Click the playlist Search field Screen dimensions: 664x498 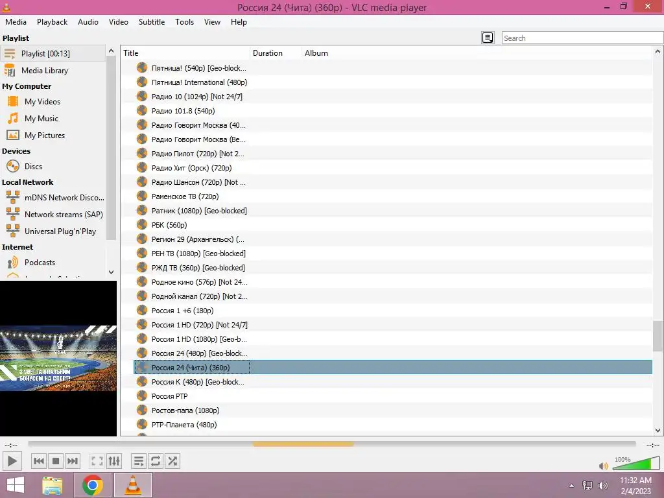click(x=582, y=38)
